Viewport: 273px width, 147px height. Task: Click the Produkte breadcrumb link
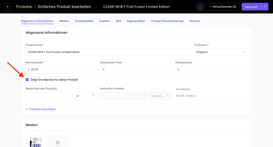click(x=24, y=7)
